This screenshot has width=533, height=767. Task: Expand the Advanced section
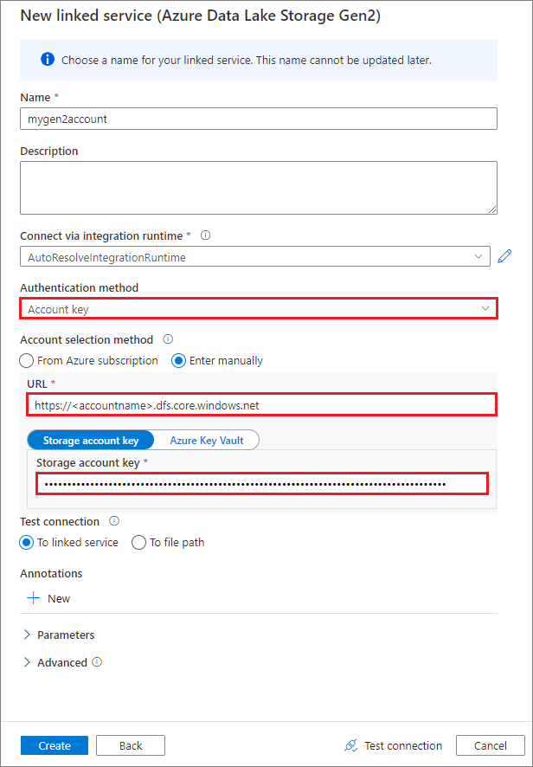tap(54, 662)
